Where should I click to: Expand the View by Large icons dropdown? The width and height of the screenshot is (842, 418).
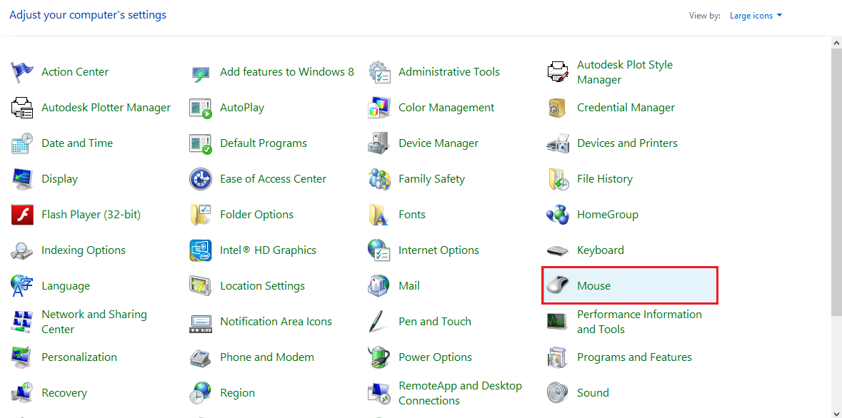[x=756, y=16]
